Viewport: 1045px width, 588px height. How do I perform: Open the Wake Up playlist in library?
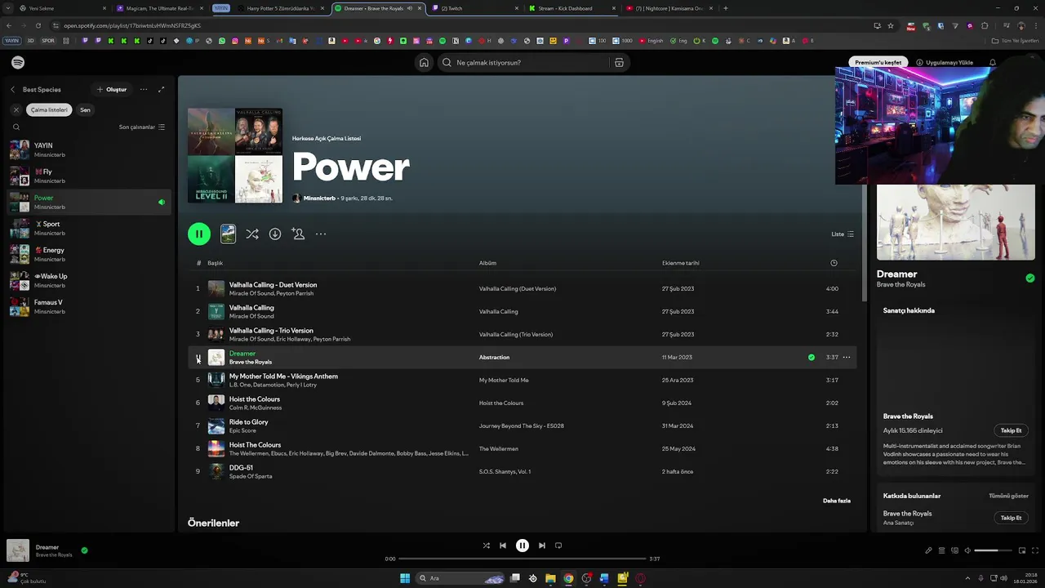pyautogui.click(x=89, y=280)
